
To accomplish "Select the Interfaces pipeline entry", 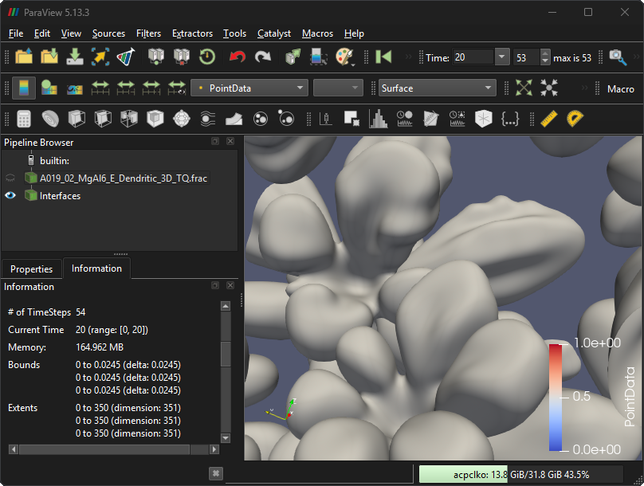I will point(60,196).
